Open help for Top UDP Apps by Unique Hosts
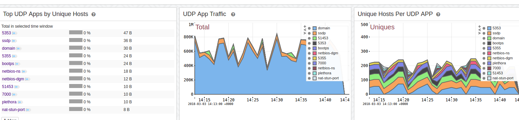The image size is (519, 120). click(x=94, y=14)
